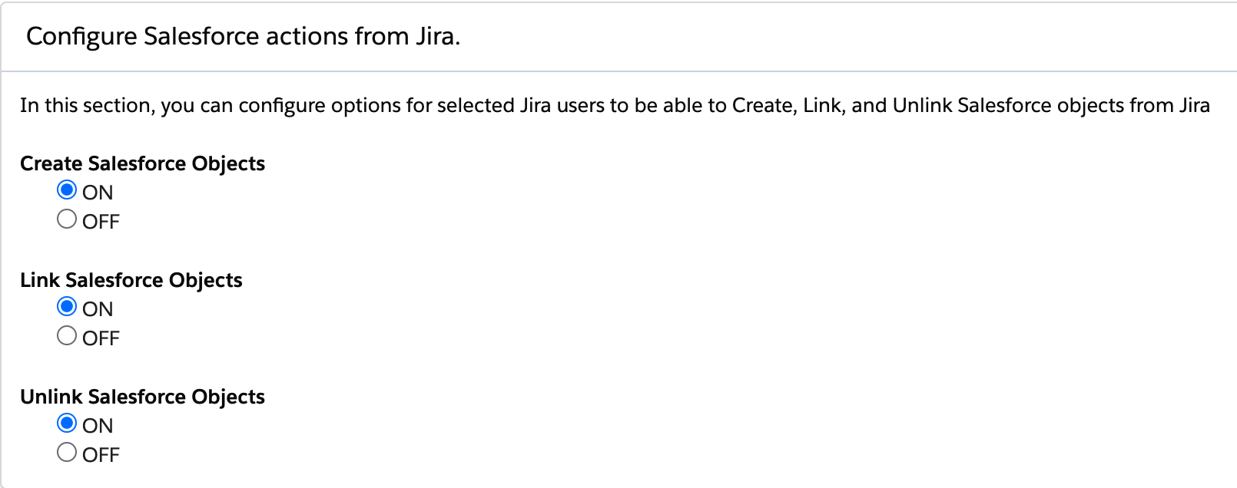Click the word 'Jira.' ending the panel title
Screen dimensions: 1237x488
[438, 36]
